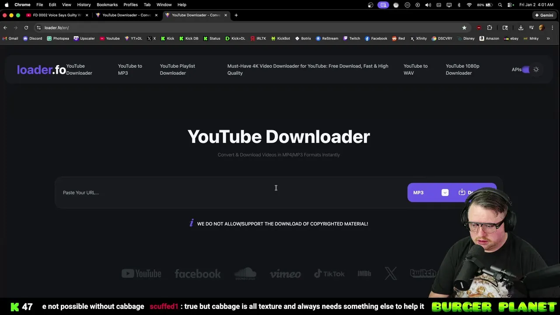The width and height of the screenshot is (560, 315).
Task: Open the Chrome app menu
Action: tap(22, 4)
